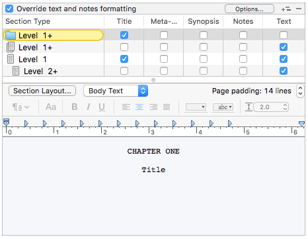Toggle underline formatting button
The image size is (308, 239).
(102, 107)
